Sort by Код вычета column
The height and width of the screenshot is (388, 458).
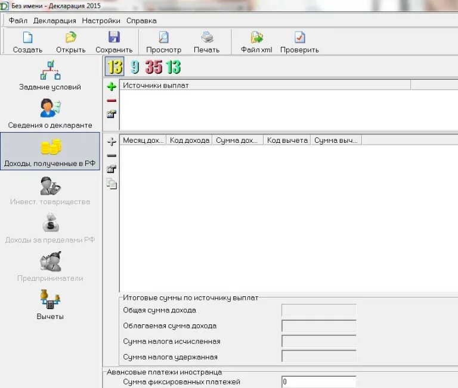click(x=287, y=140)
